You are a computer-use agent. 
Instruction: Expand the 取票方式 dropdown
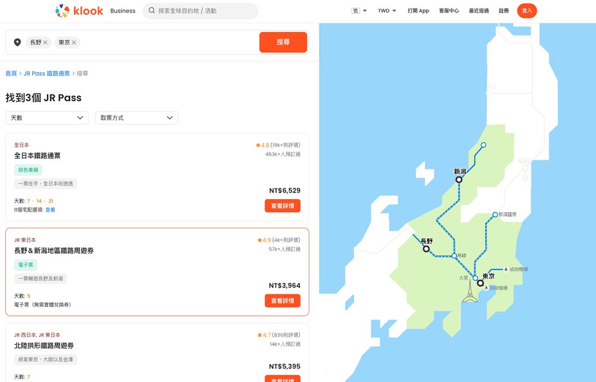[136, 117]
